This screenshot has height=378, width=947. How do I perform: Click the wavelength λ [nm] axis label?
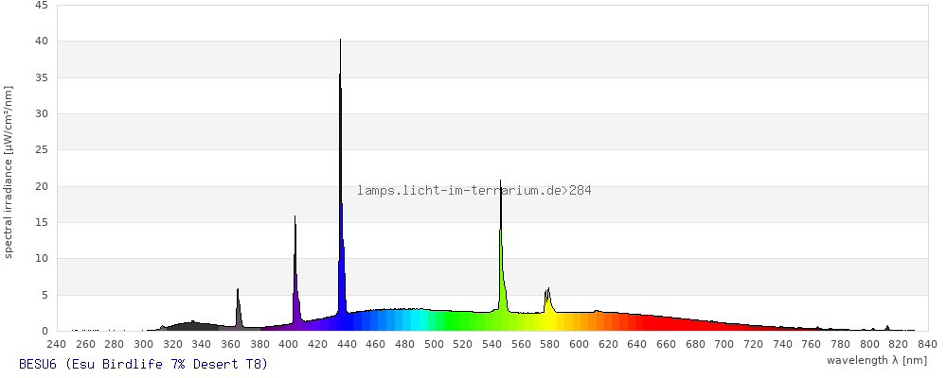(x=877, y=360)
